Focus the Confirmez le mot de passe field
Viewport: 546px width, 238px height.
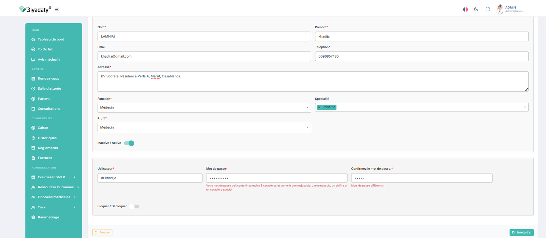coord(421,178)
